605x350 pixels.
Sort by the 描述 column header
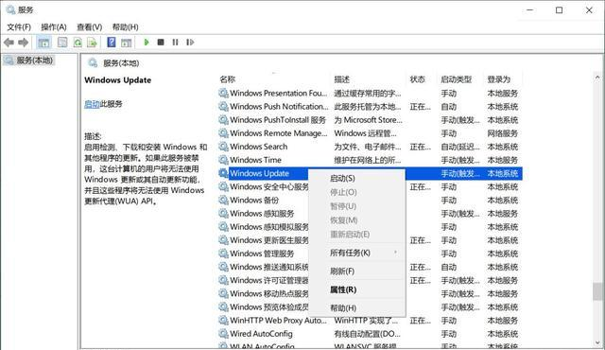coord(368,79)
